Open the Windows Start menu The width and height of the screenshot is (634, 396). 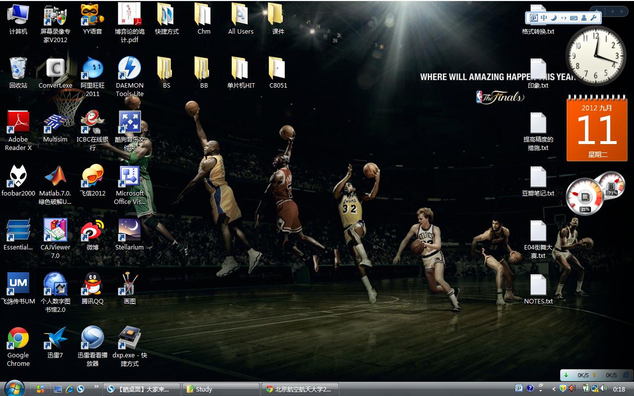coord(14,389)
